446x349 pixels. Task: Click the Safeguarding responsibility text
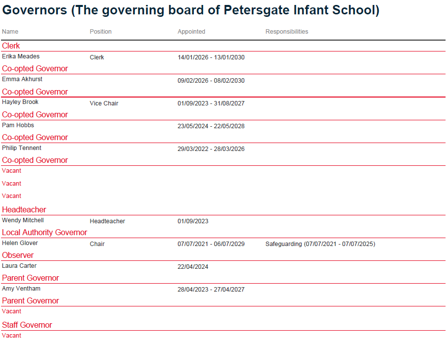[x=320, y=244]
